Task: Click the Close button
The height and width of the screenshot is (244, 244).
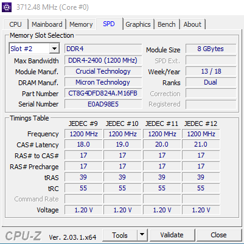Action: coord(218,235)
